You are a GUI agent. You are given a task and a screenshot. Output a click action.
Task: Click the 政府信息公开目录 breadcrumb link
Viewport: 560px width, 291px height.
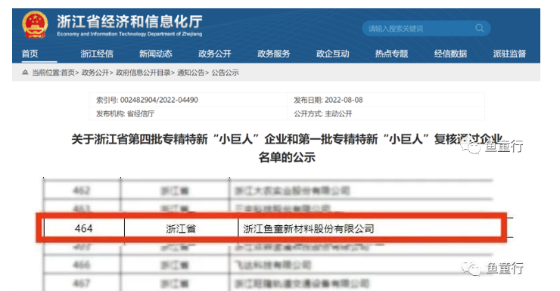143,73
